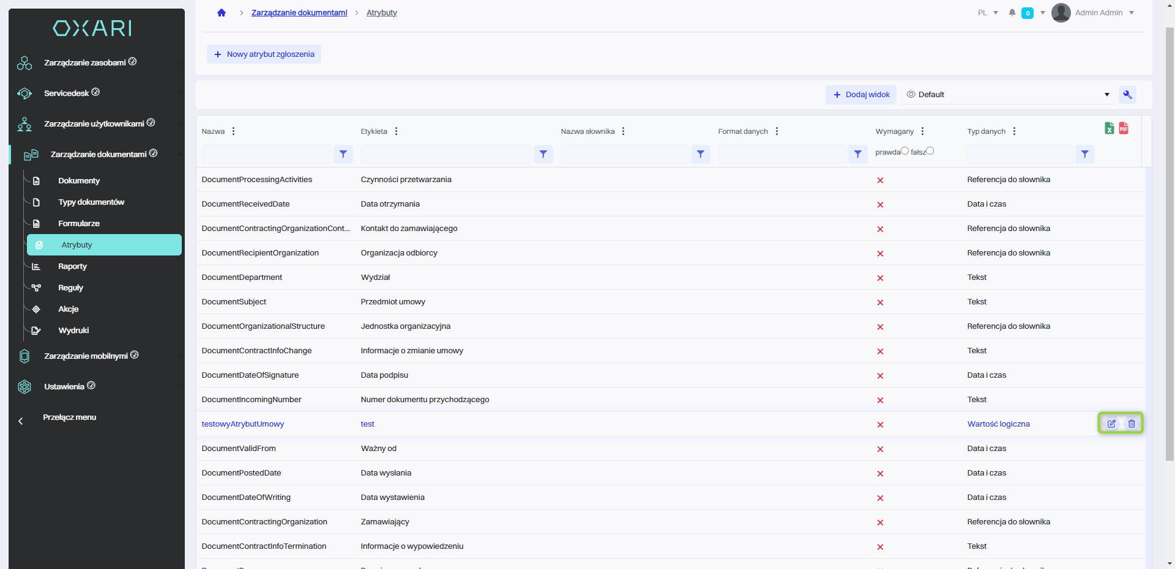This screenshot has height=569, width=1175.
Task: Export table to Excel file
Action: tap(1109, 128)
